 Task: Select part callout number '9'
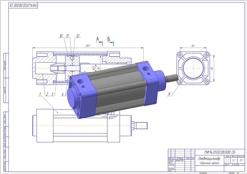tap(169, 94)
